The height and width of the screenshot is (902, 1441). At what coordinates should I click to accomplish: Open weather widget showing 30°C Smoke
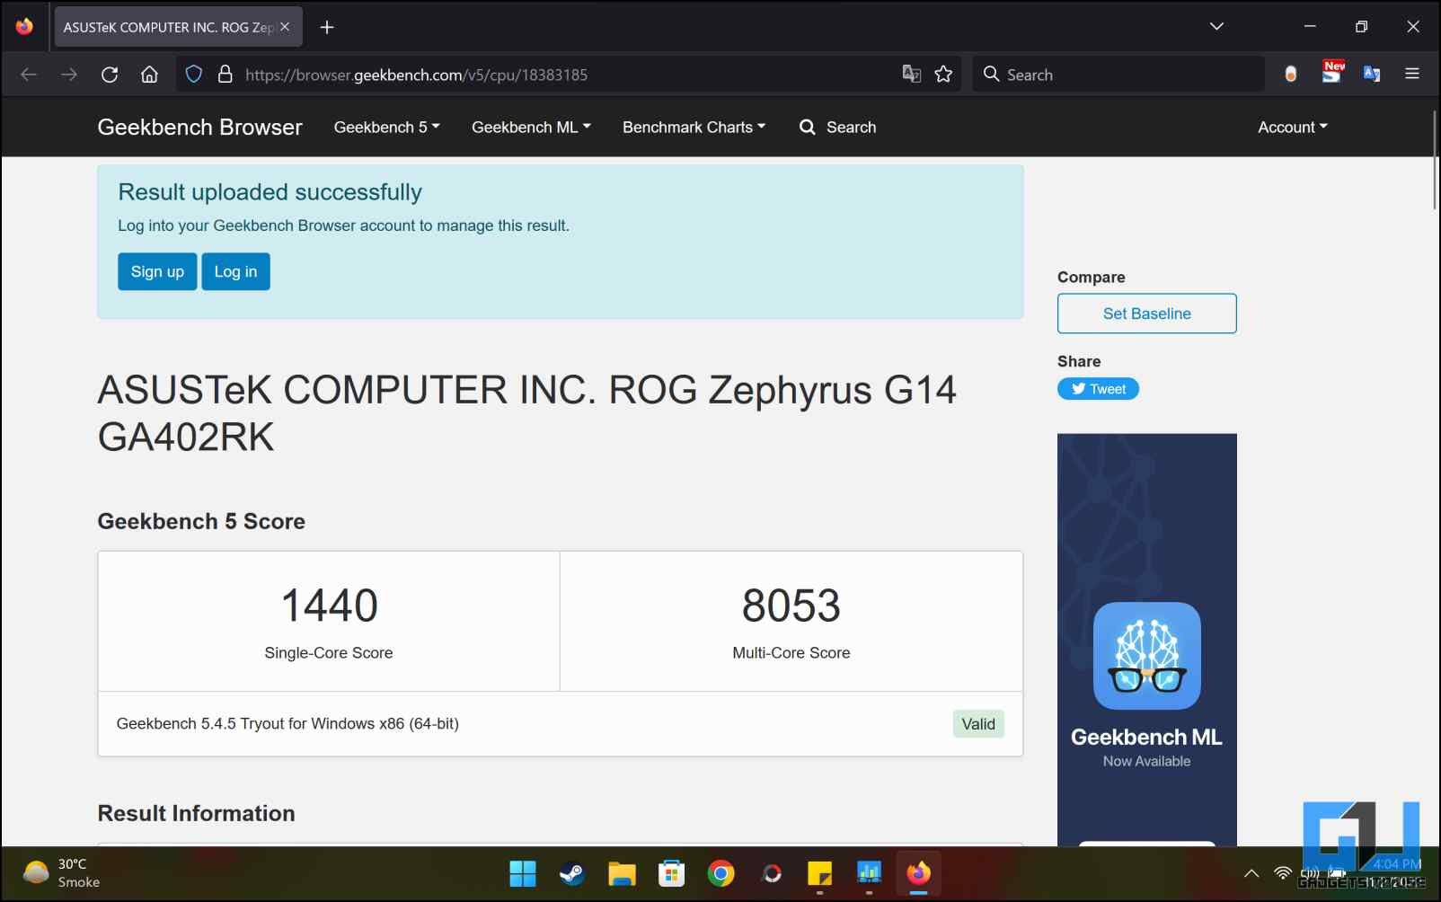(61, 873)
